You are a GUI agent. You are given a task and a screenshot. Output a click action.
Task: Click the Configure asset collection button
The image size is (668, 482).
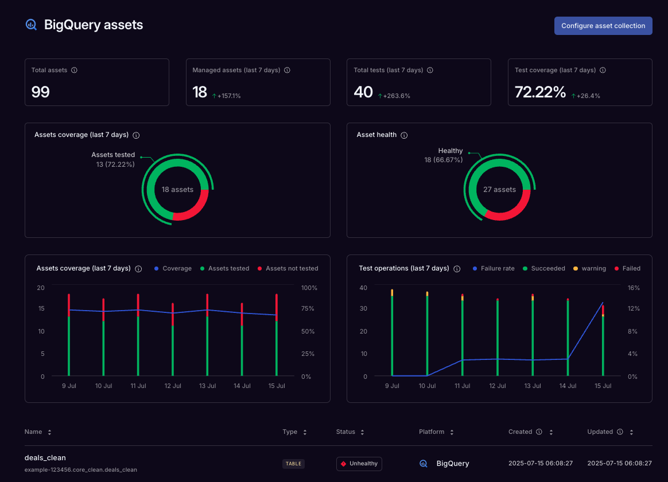603,26
